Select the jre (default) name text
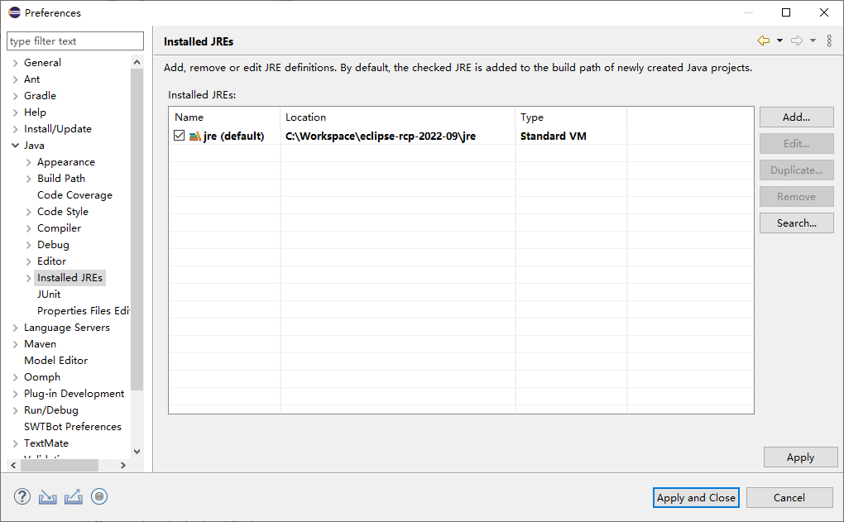This screenshot has width=844, height=522. (x=233, y=136)
